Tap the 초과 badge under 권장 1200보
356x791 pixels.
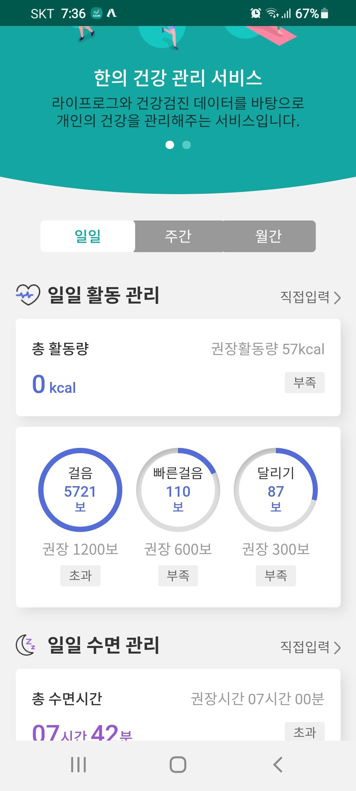coord(80,576)
